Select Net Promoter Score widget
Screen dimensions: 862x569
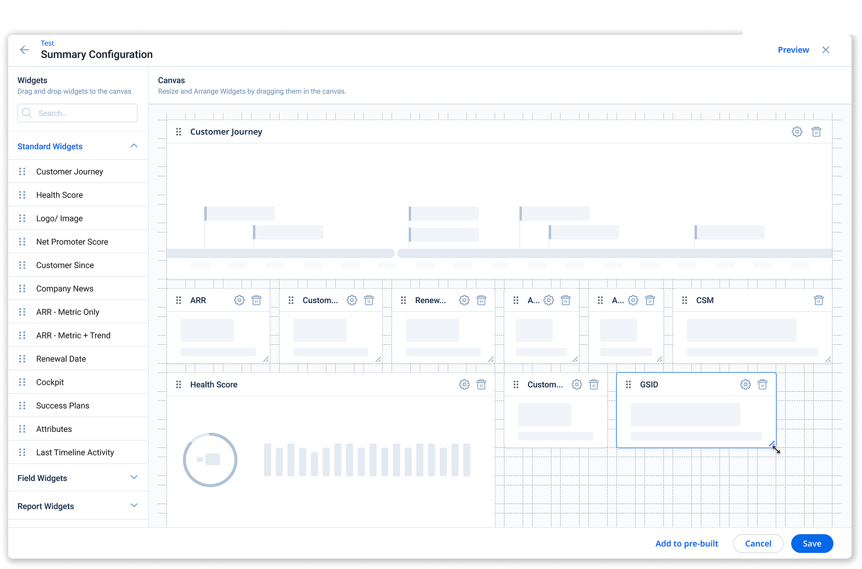pos(78,242)
